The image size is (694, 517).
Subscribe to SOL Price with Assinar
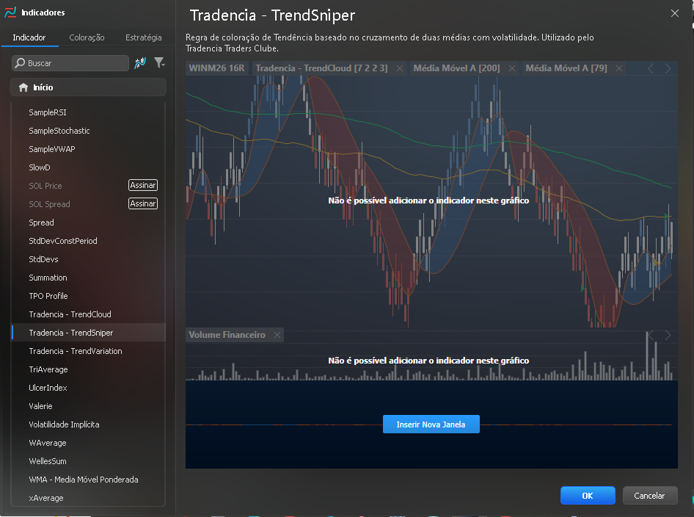[x=143, y=185]
